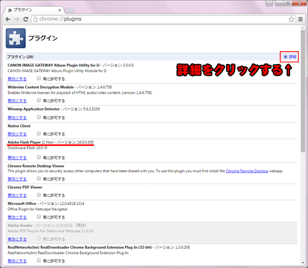This screenshot has width=308, height=268.
Task: Reload the plugins page
Action: [26, 19]
